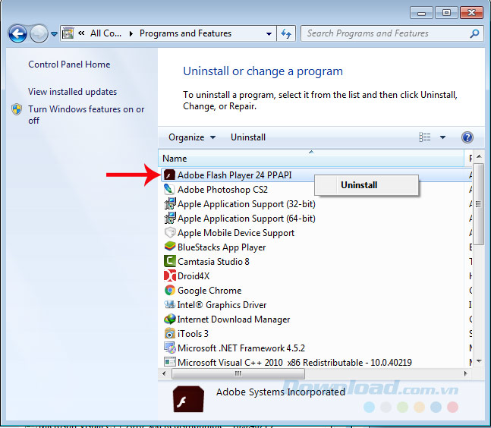Click the vertical scrollbar up arrow
Screen dimensions: 491x428
tap(479, 156)
